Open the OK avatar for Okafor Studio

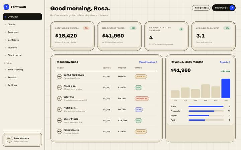coord(60,120)
